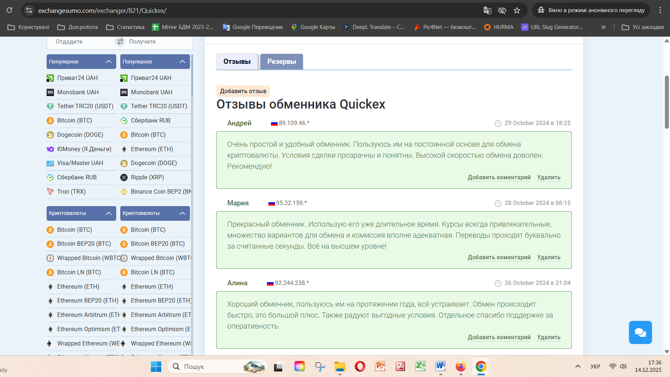This screenshot has width=670, height=377.
Task: Open File Explorer from the taskbar
Action: (x=340, y=366)
